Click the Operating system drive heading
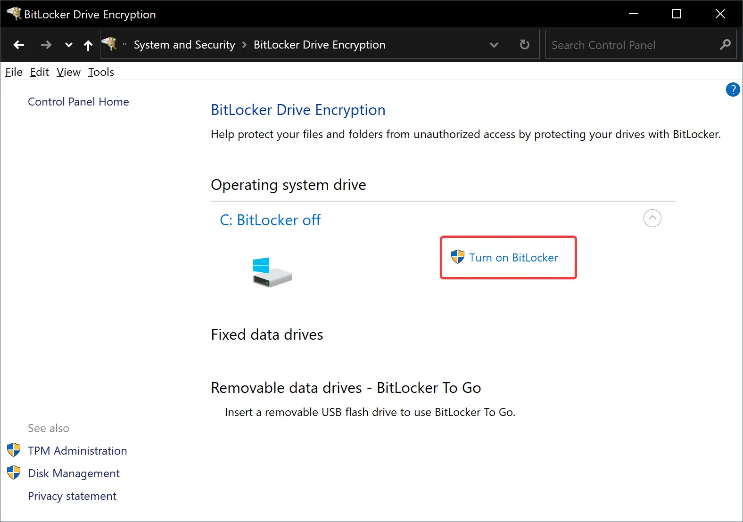The width and height of the screenshot is (743, 522). 289,185
